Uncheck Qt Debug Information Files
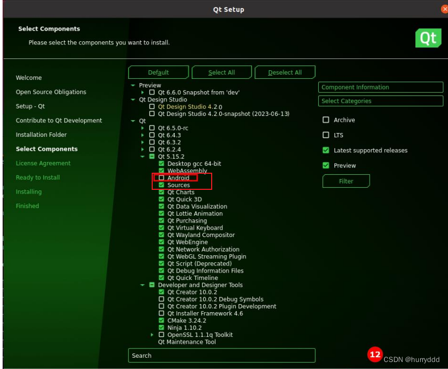The height and width of the screenshot is (369, 448). [161, 271]
